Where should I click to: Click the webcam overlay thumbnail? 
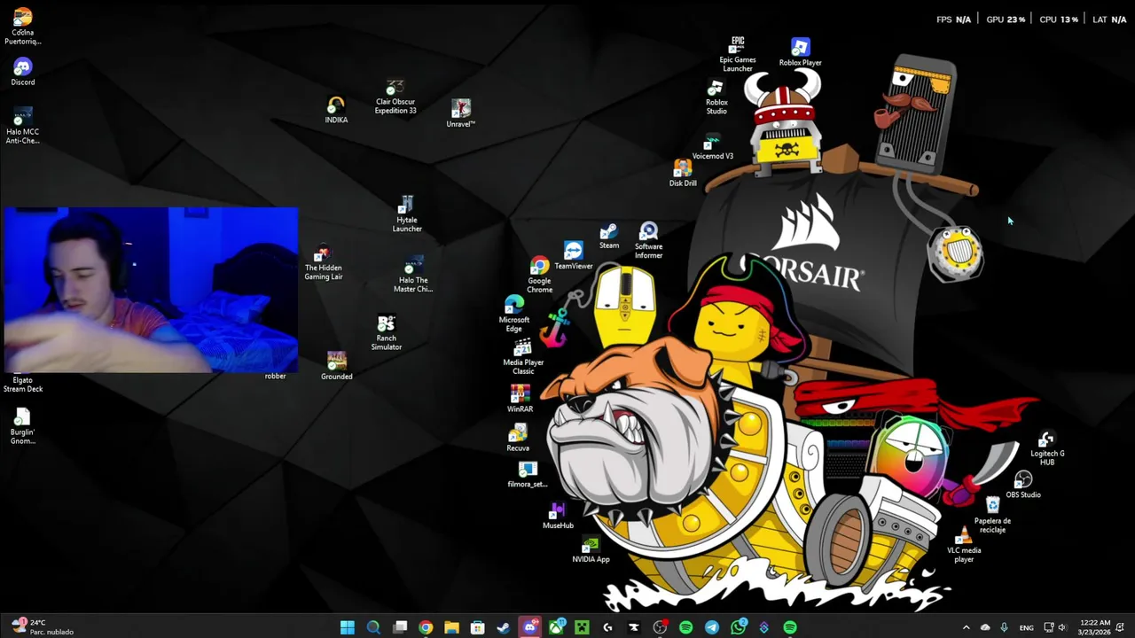tap(152, 290)
